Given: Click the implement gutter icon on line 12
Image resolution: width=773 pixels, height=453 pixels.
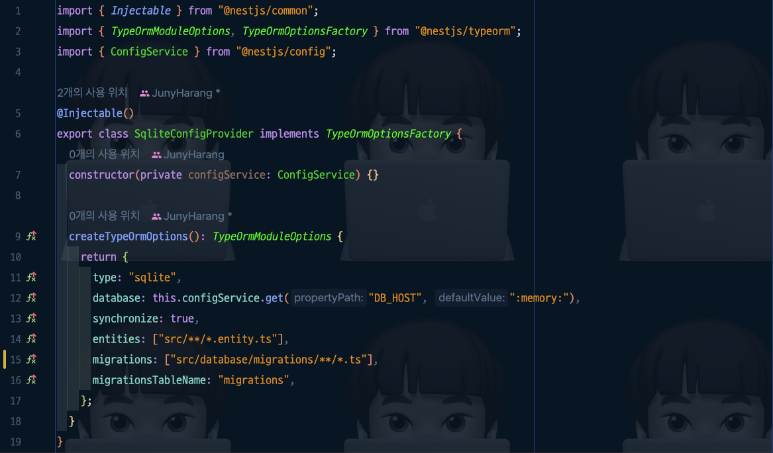Looking at the screenshot, I should click(32, 298).
